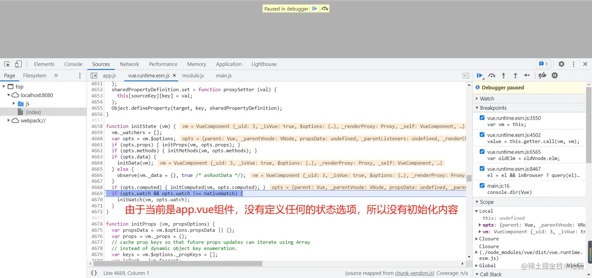The height and width of the screenshot is (278, 592).
Task: Step out of current function
Action: (515, 76)
